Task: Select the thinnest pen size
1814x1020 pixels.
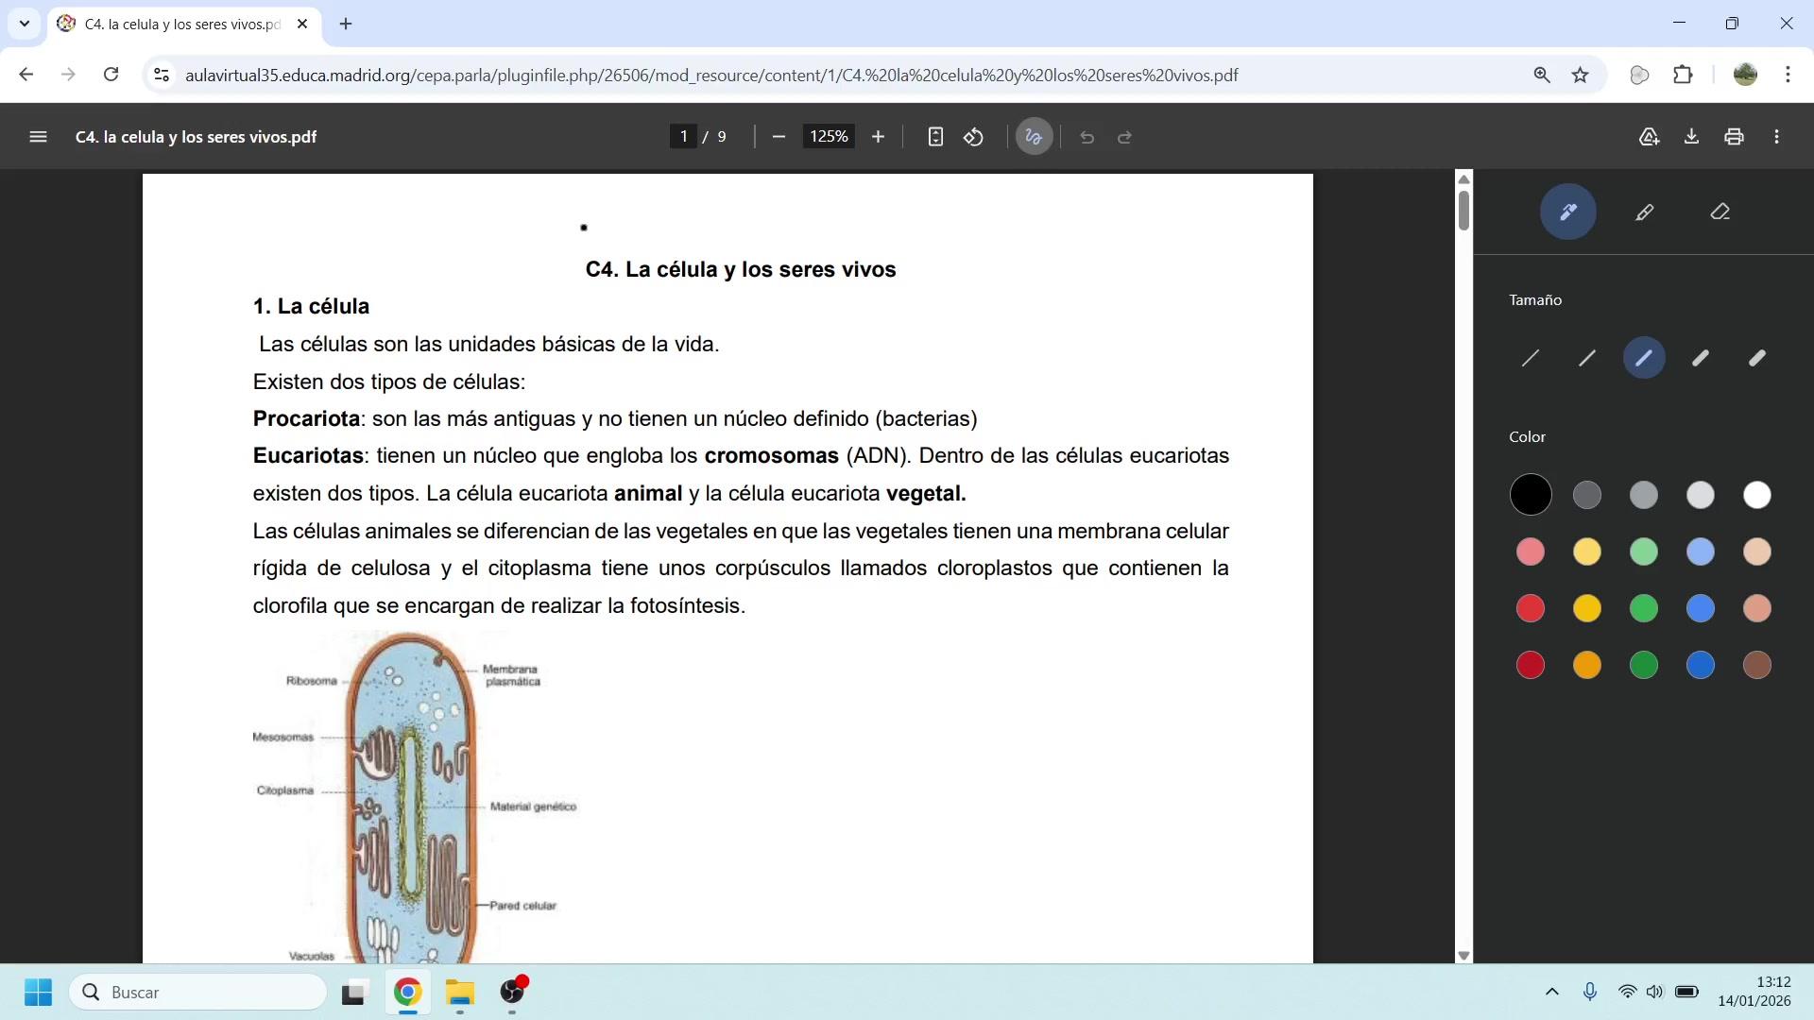Action: (1531, 358)
